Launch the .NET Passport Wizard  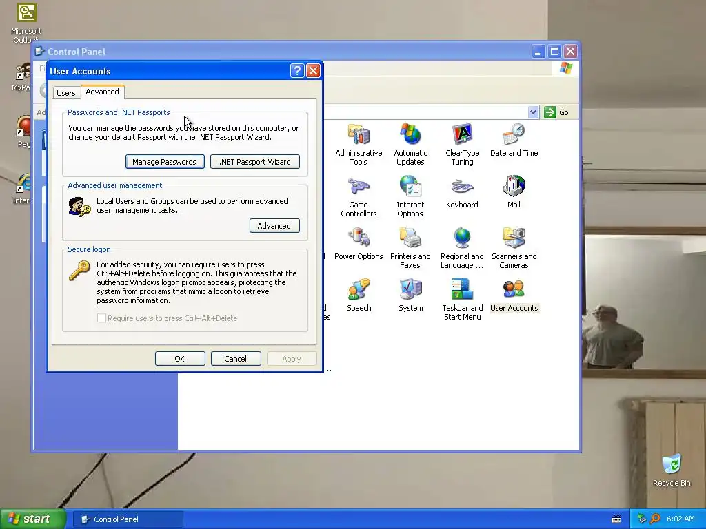[255, 161]
